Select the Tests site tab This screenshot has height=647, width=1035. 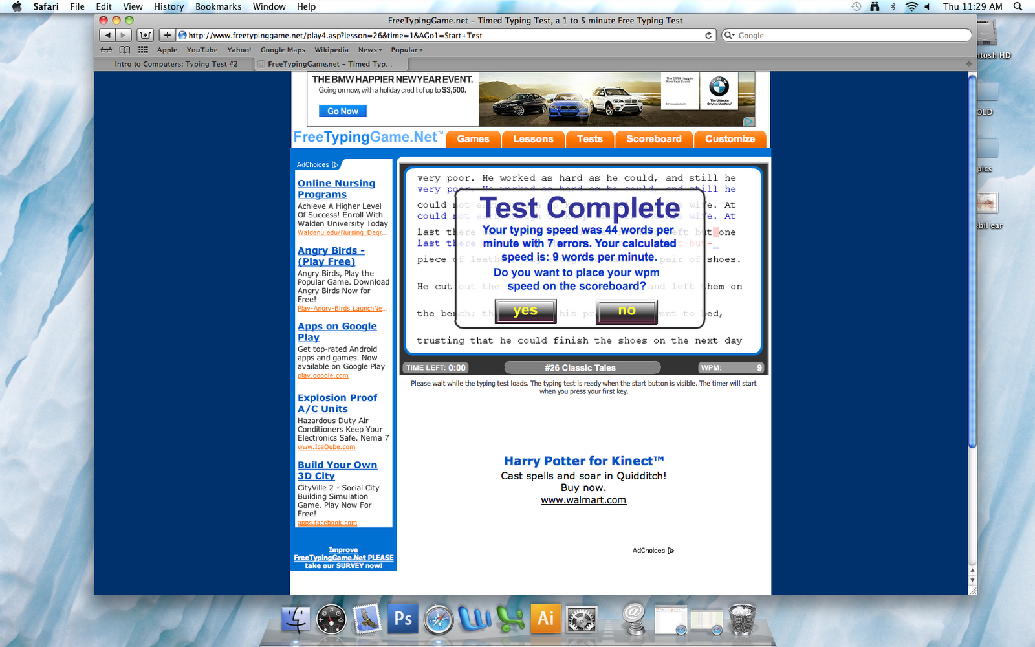tap(589, 139)
